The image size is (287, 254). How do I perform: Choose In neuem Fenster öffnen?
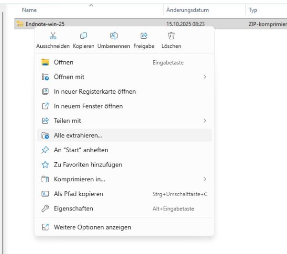(88, 106)
